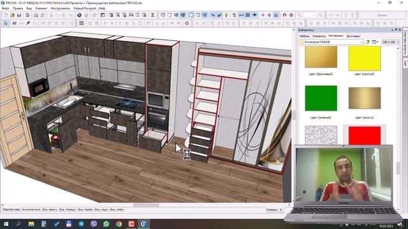Image resolution: width=408 pixels, height=229 pixels.
Task: Toggle the wireframe display mode icon
Action: [x=163, y=15]
